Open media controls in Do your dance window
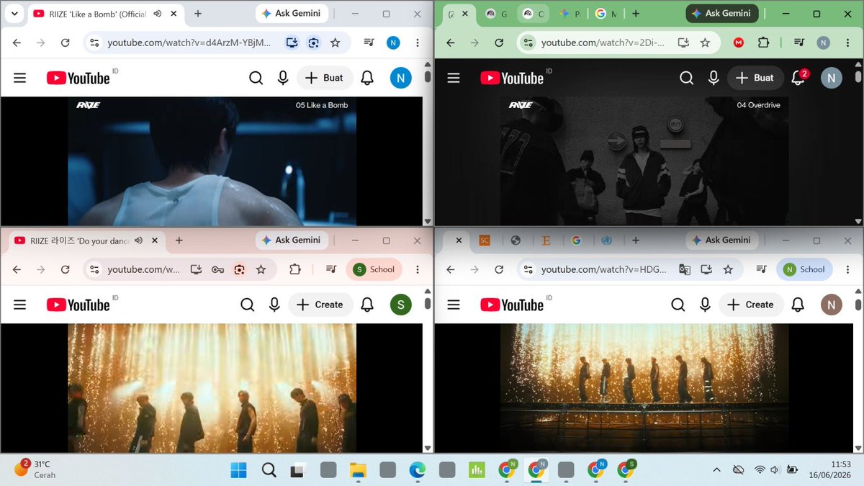Image resolution: width=864 pixels, height=486 pixels. click(330, 269)
